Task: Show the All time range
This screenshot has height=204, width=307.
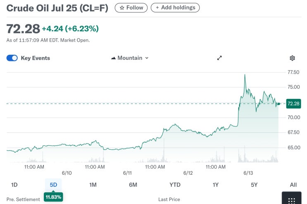Action: pyautogui.click(x=293, y=185)
